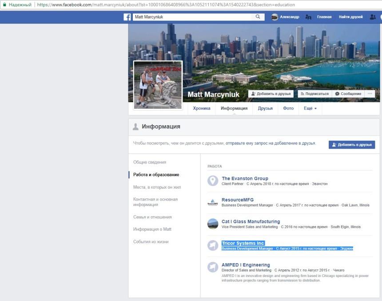Click the friend request link text
382x301 pixels.
coord(271,143)
